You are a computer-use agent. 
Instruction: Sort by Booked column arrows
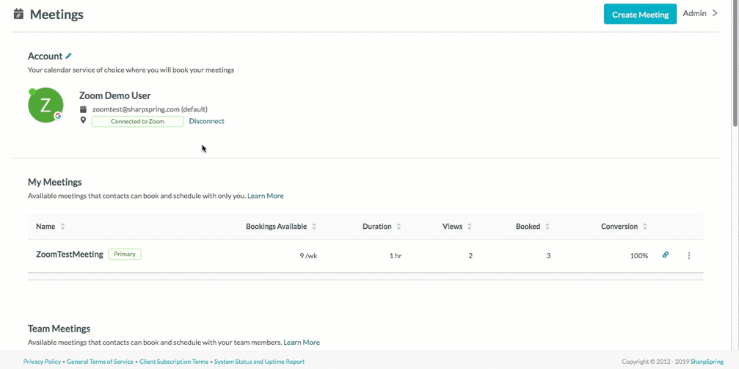click(x=547, y=227)
